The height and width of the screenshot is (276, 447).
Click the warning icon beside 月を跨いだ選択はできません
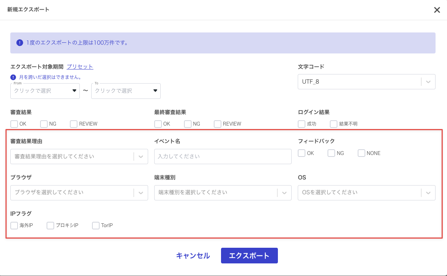13,77
